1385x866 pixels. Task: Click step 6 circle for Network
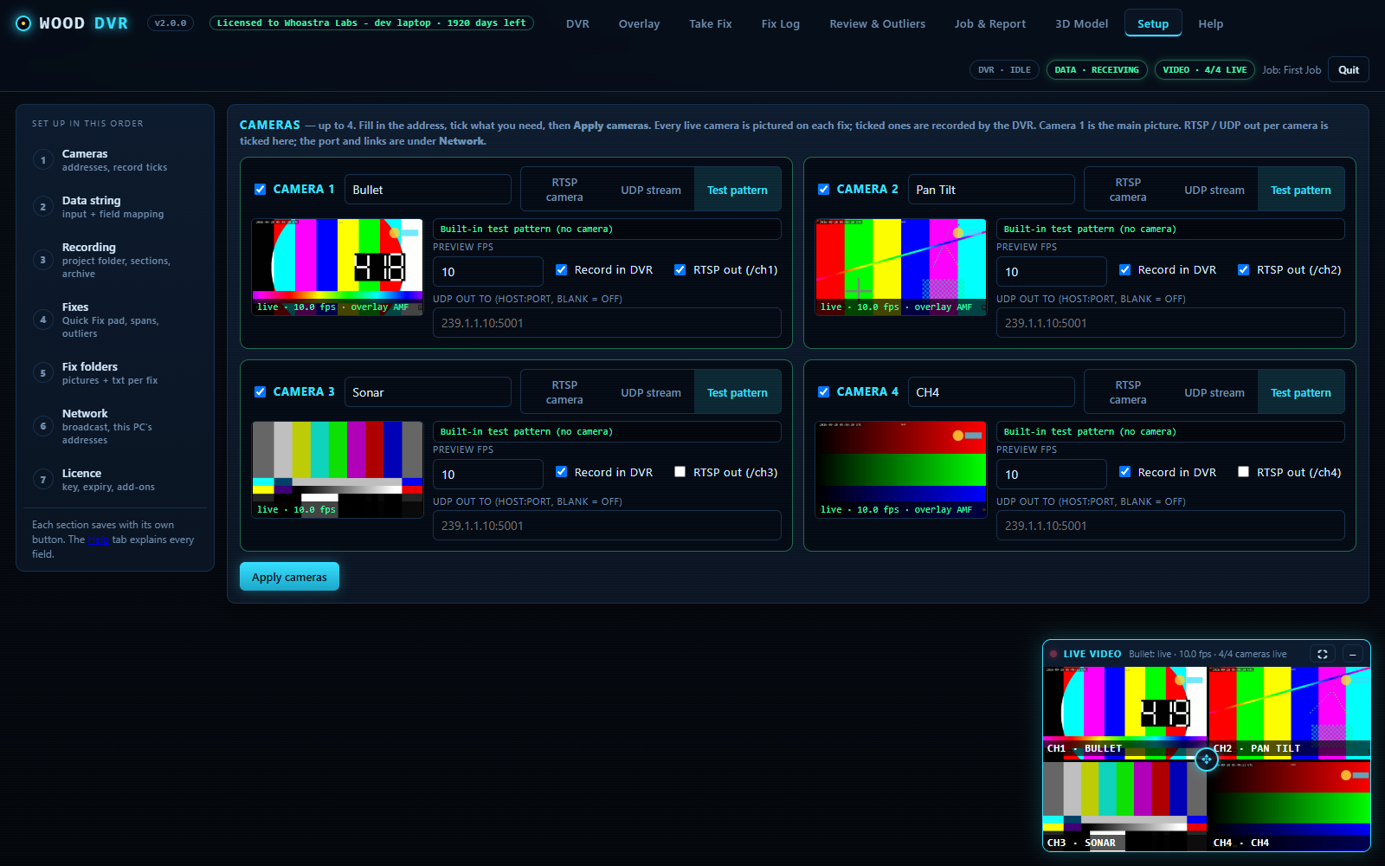(43, 426)
